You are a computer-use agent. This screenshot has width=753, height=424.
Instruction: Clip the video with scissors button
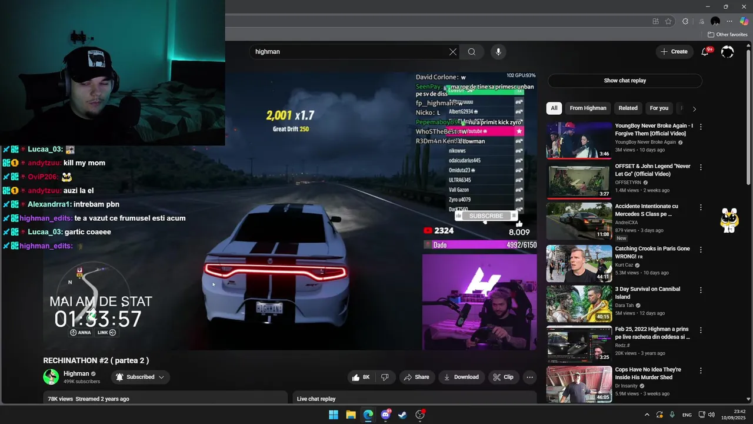(504, 377)
